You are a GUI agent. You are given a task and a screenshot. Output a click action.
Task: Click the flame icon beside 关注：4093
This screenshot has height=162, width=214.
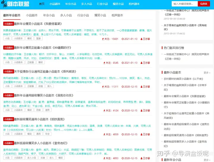[104, 158]
